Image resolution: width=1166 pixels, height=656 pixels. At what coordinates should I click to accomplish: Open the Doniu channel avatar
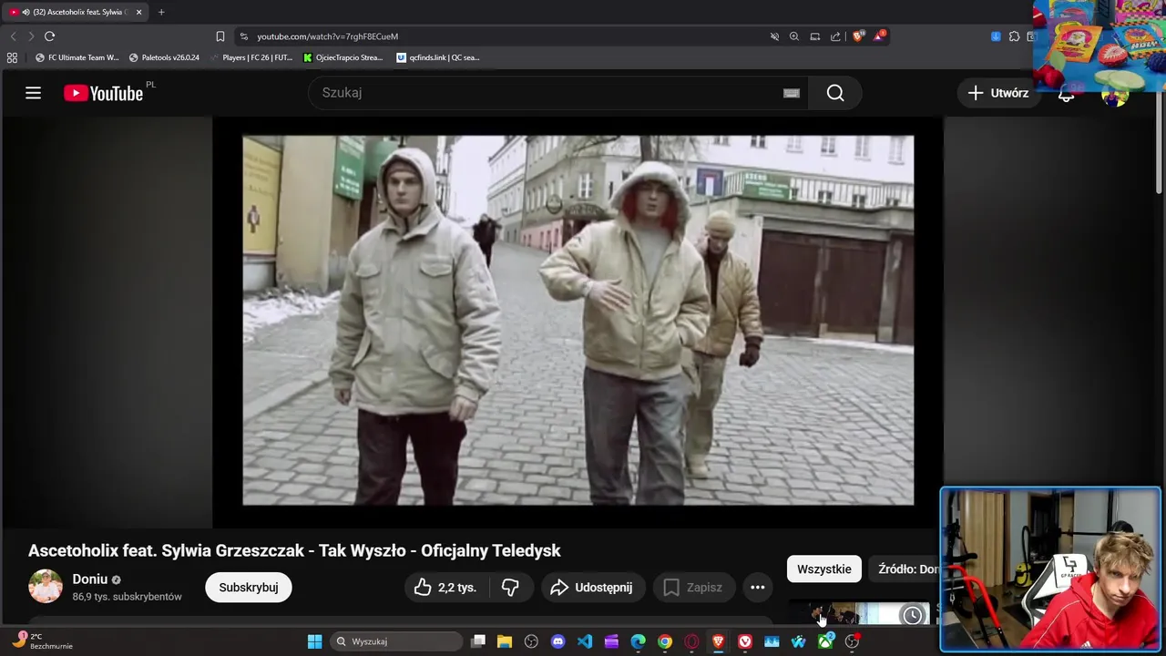point(46,586)
